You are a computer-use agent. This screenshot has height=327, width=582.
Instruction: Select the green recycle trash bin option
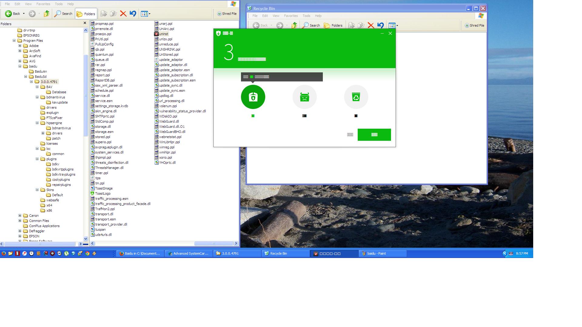(x=356, y=97)
